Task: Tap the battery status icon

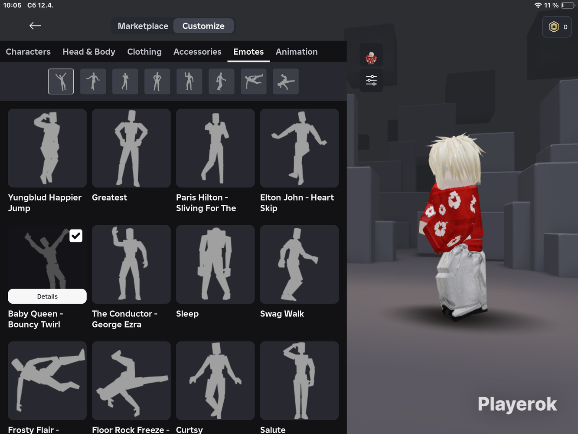Action: pyautogui.click(x=568, y=5)
